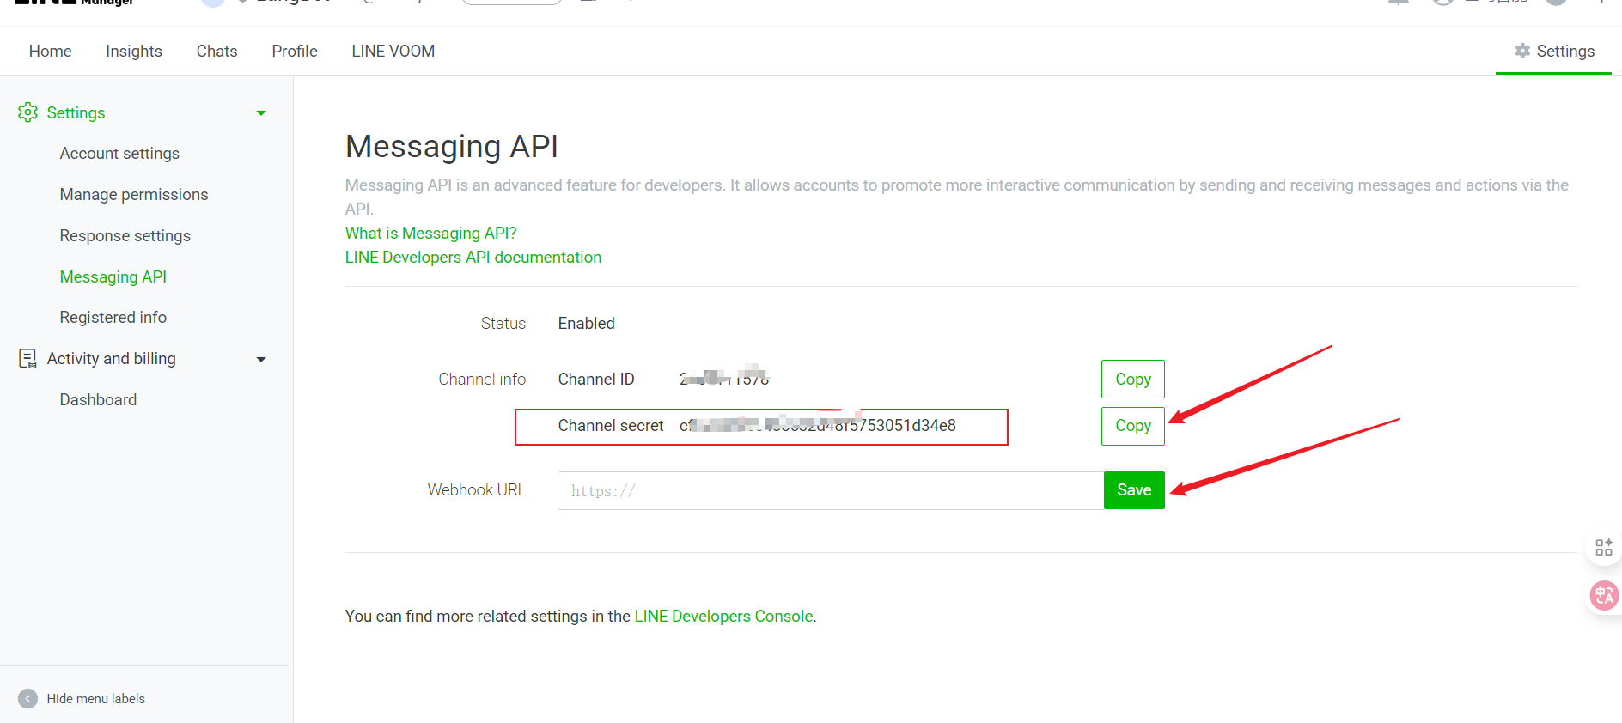Open the Settings tab at top right
This screenshot has width=1622, height=723.
1554,51
